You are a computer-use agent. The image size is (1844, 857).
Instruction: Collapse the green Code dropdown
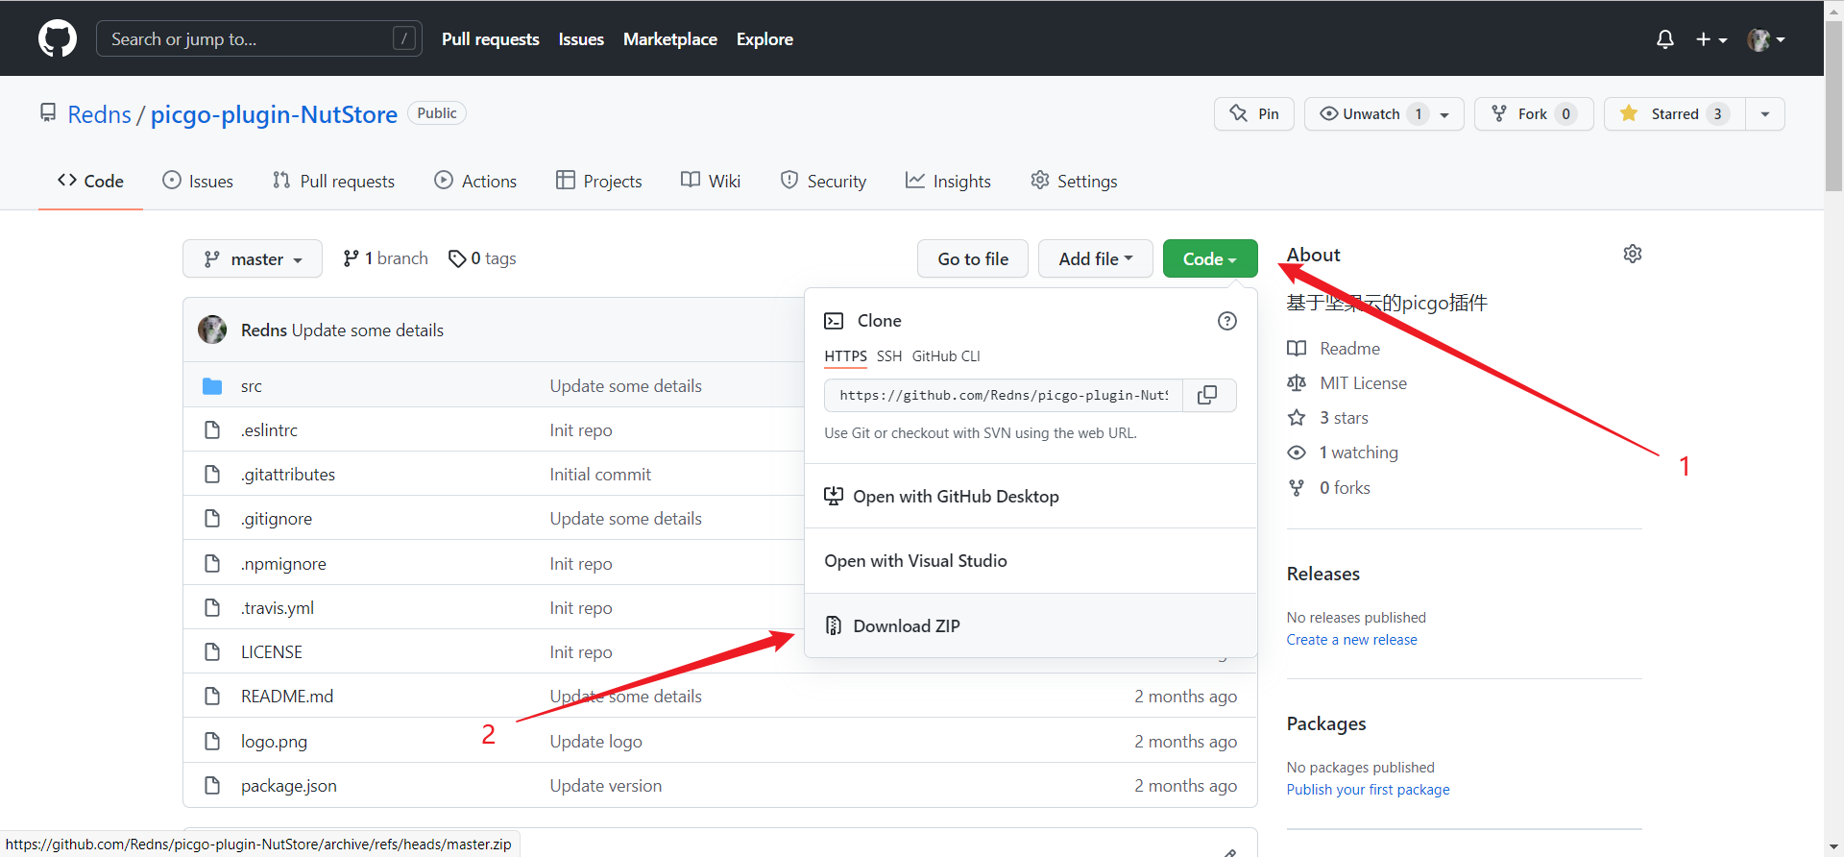click(1210, 258)
